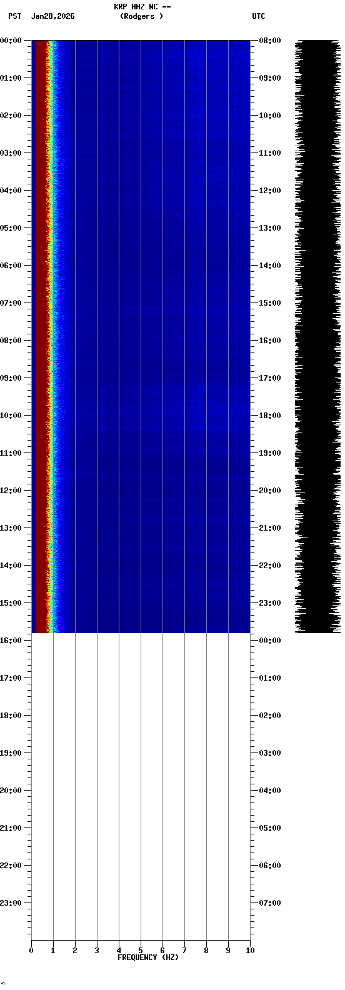Click the 21:00 UTC time label
The width and height of the screenshot is (345, 990).
tap(269, 528)
